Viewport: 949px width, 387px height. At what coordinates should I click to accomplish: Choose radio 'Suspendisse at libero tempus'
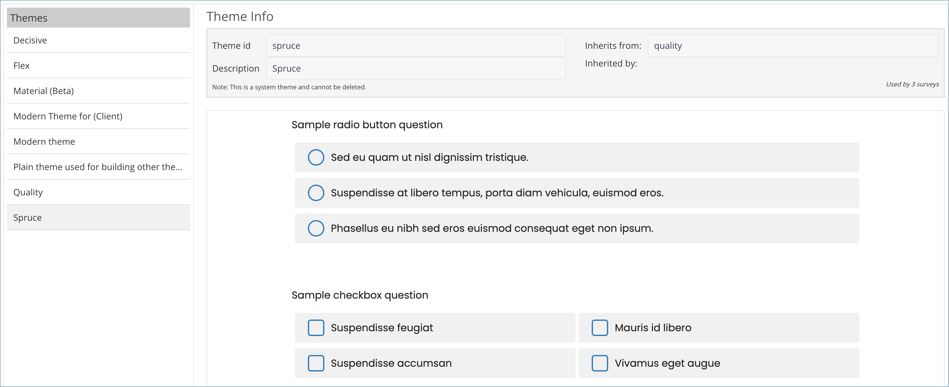[x=316, y=193]
